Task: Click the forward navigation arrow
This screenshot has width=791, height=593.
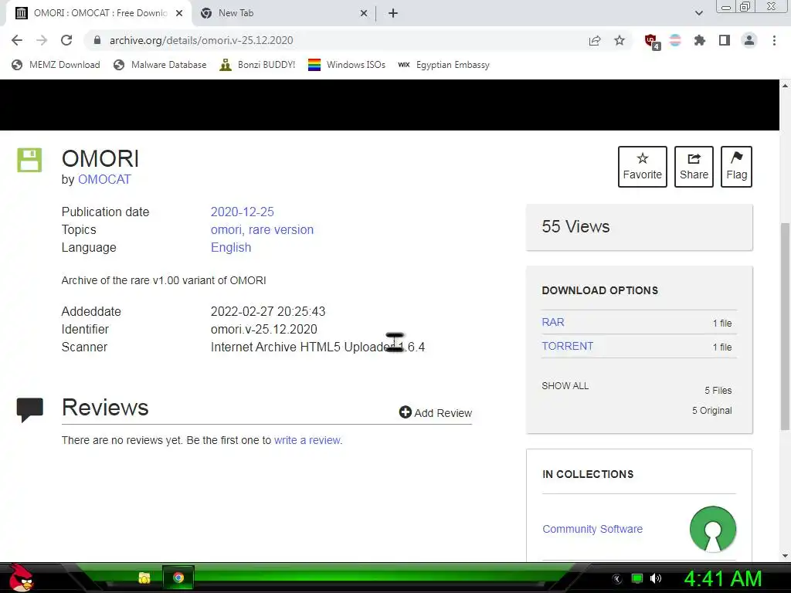Action: pyautogui.click(x=42, y=40)
